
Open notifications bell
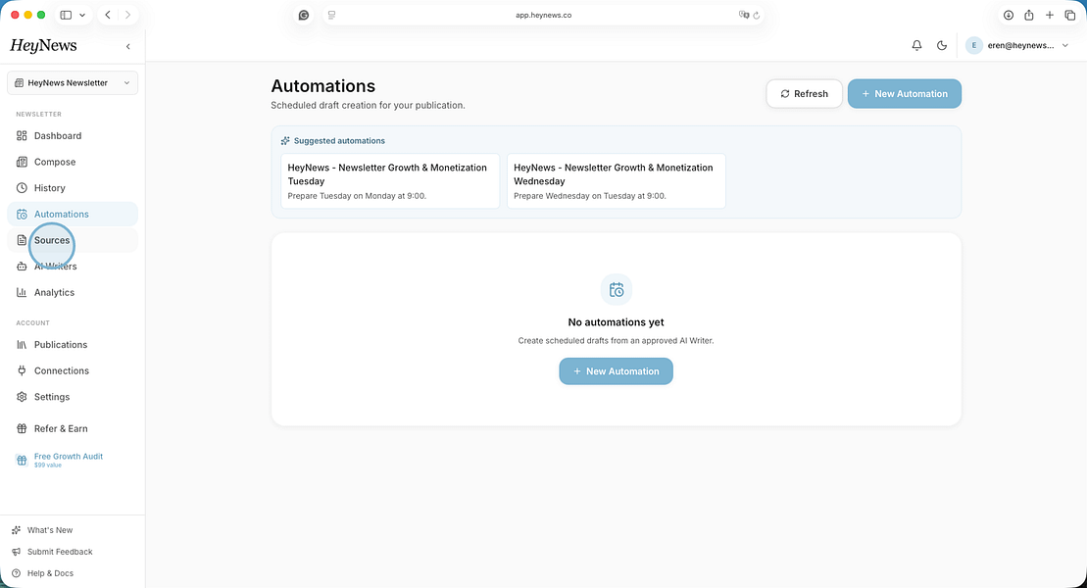(916, 45)
